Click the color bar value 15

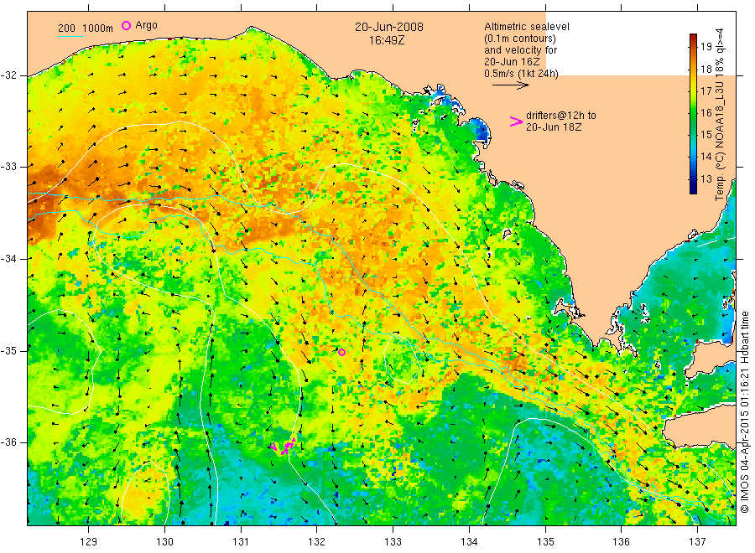click(706, 135)
